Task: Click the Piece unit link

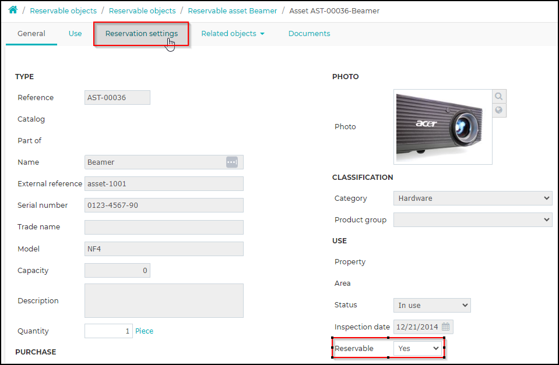Action: [x=145, y=331]
